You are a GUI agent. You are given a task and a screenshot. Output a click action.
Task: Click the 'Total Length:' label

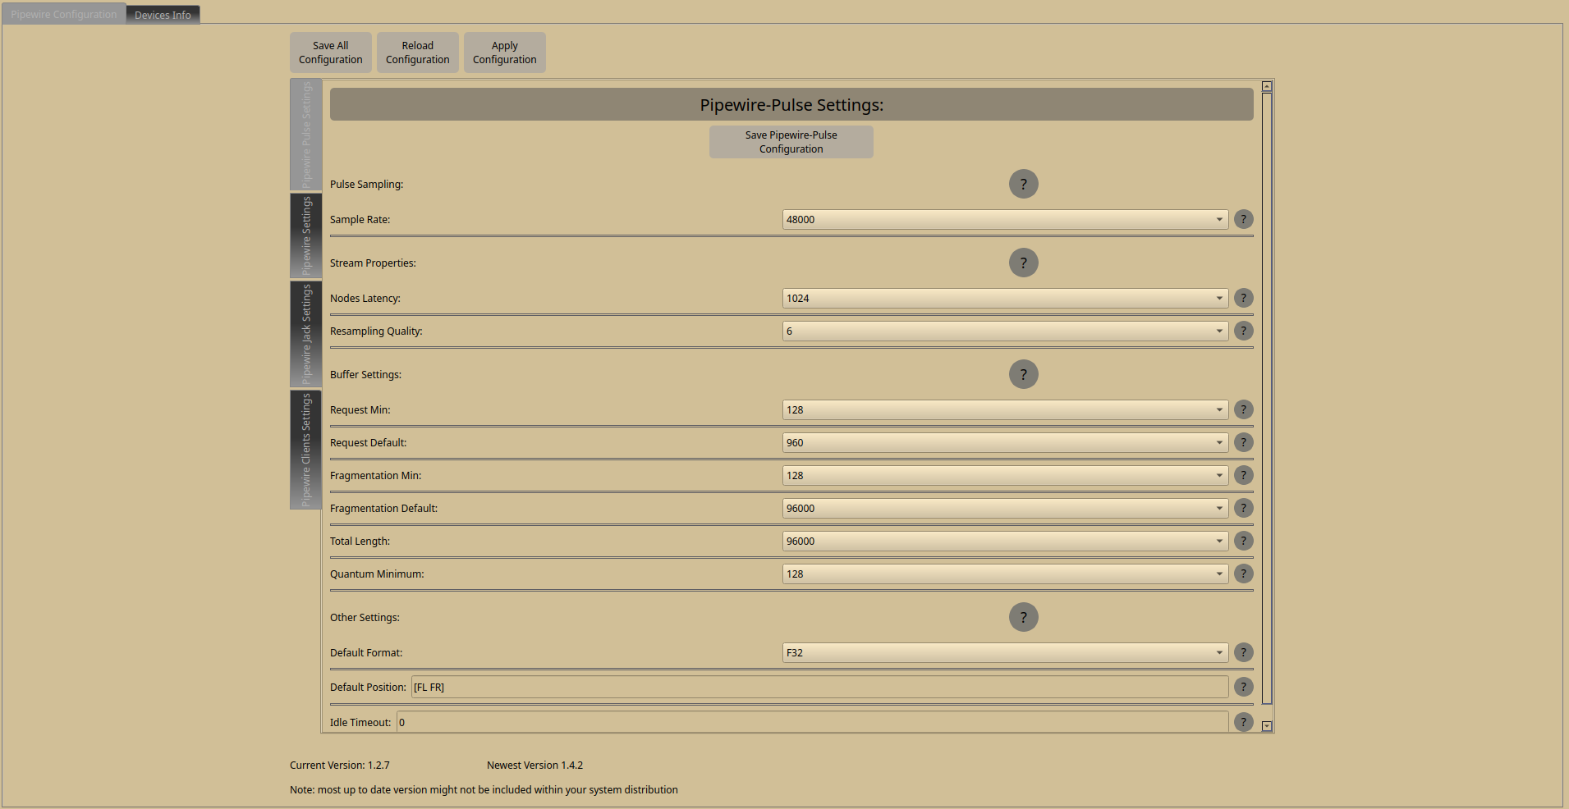pos(360,541)
